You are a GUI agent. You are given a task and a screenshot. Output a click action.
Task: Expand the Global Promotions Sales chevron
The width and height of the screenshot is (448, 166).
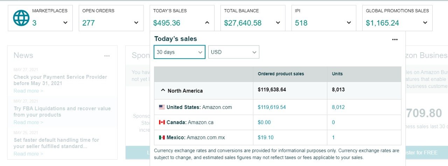pos(425,23)
